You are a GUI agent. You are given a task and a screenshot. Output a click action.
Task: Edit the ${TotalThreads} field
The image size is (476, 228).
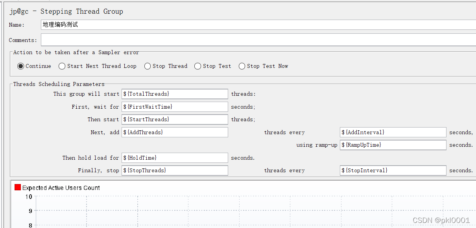[x=175, y=94]
